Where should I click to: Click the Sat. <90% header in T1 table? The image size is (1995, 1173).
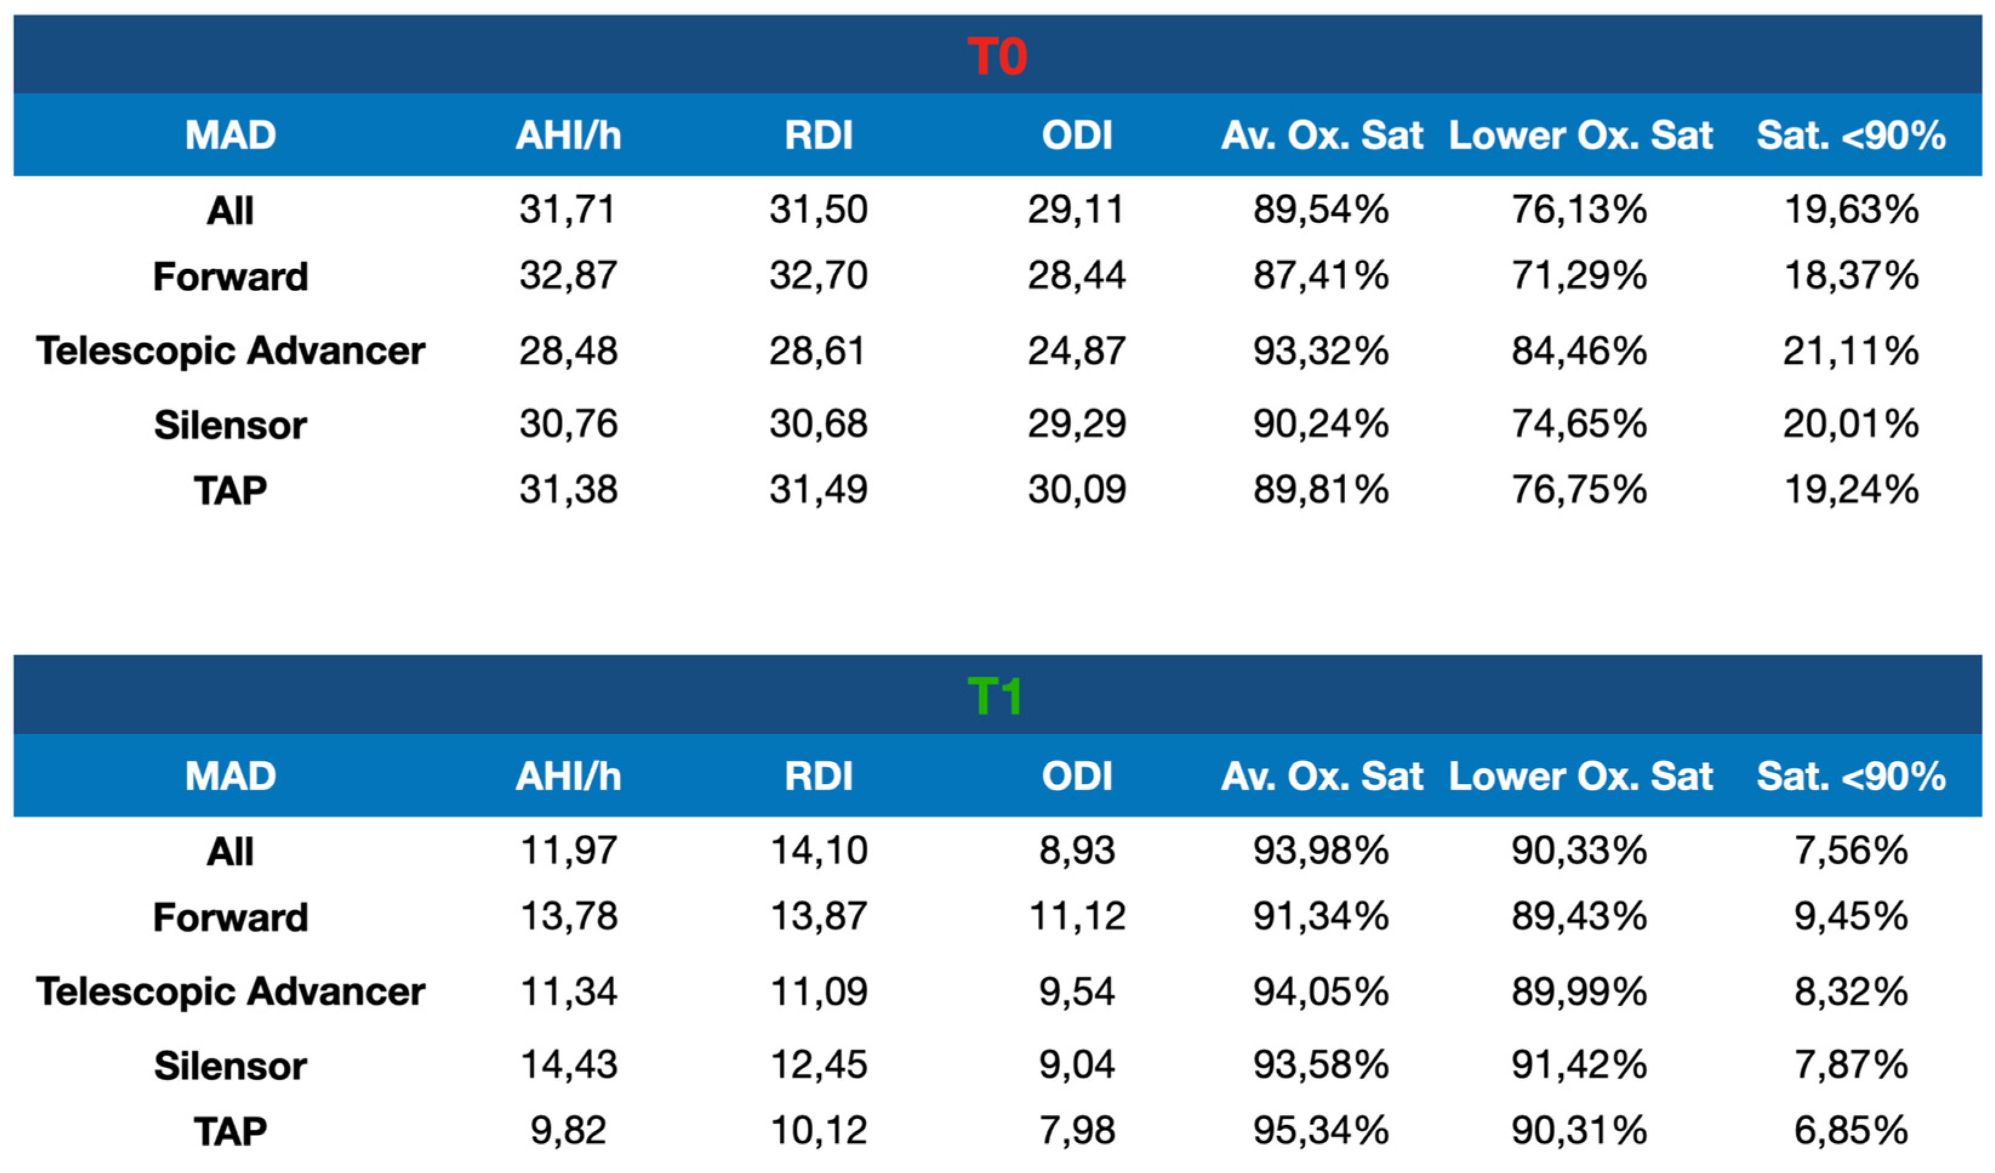(x=1851, y=776)
